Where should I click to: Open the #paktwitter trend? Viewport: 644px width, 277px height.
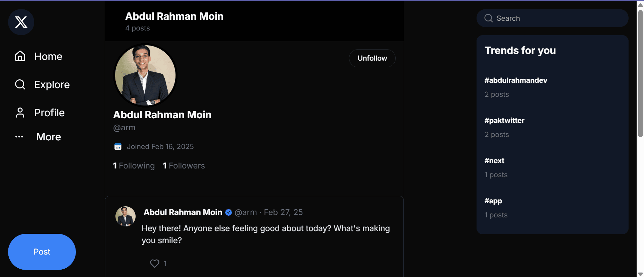pyautogui.click(x=504, y=120)
